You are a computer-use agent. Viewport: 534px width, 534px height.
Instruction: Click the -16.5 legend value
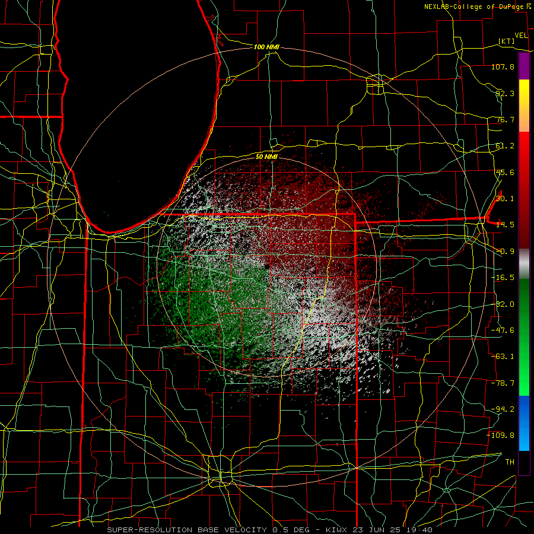pos(503,278)
